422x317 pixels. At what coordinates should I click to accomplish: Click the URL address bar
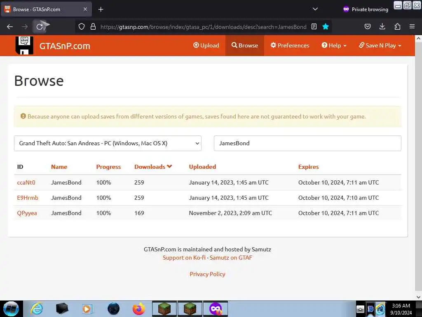click(x=203, y=27)
